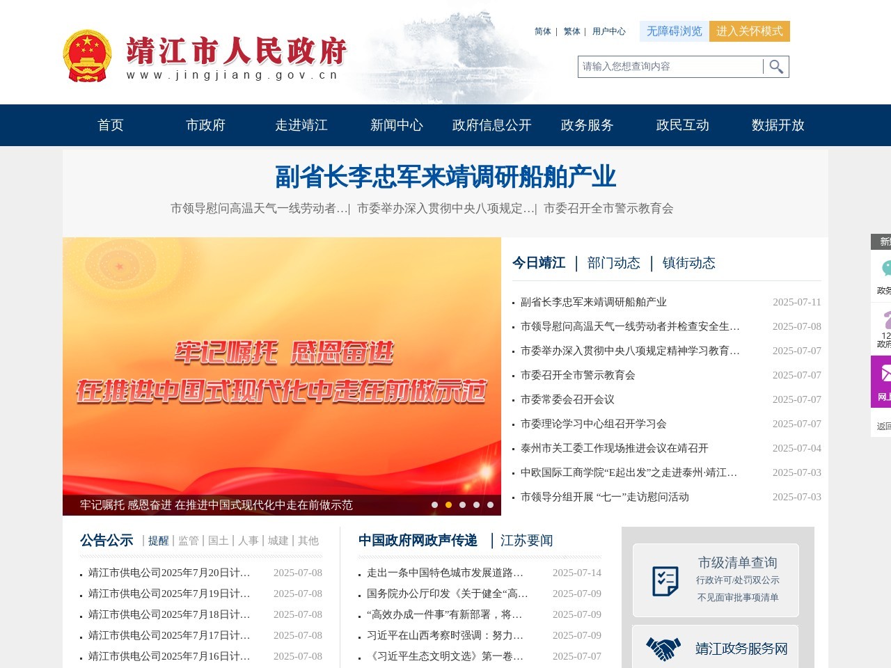The height and width of the screenshot is (668, 891).
Task: Open the 政务服务 navigation menu
Action: pyautogui.click(x=585, y=125)
